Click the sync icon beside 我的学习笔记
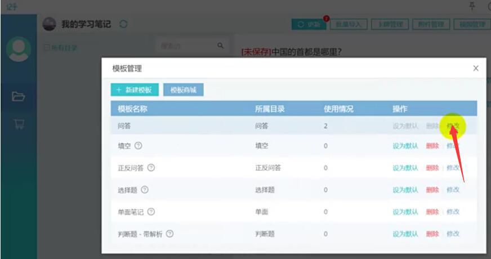The height and width of the screenshot is (259, 491). [123, 24]
